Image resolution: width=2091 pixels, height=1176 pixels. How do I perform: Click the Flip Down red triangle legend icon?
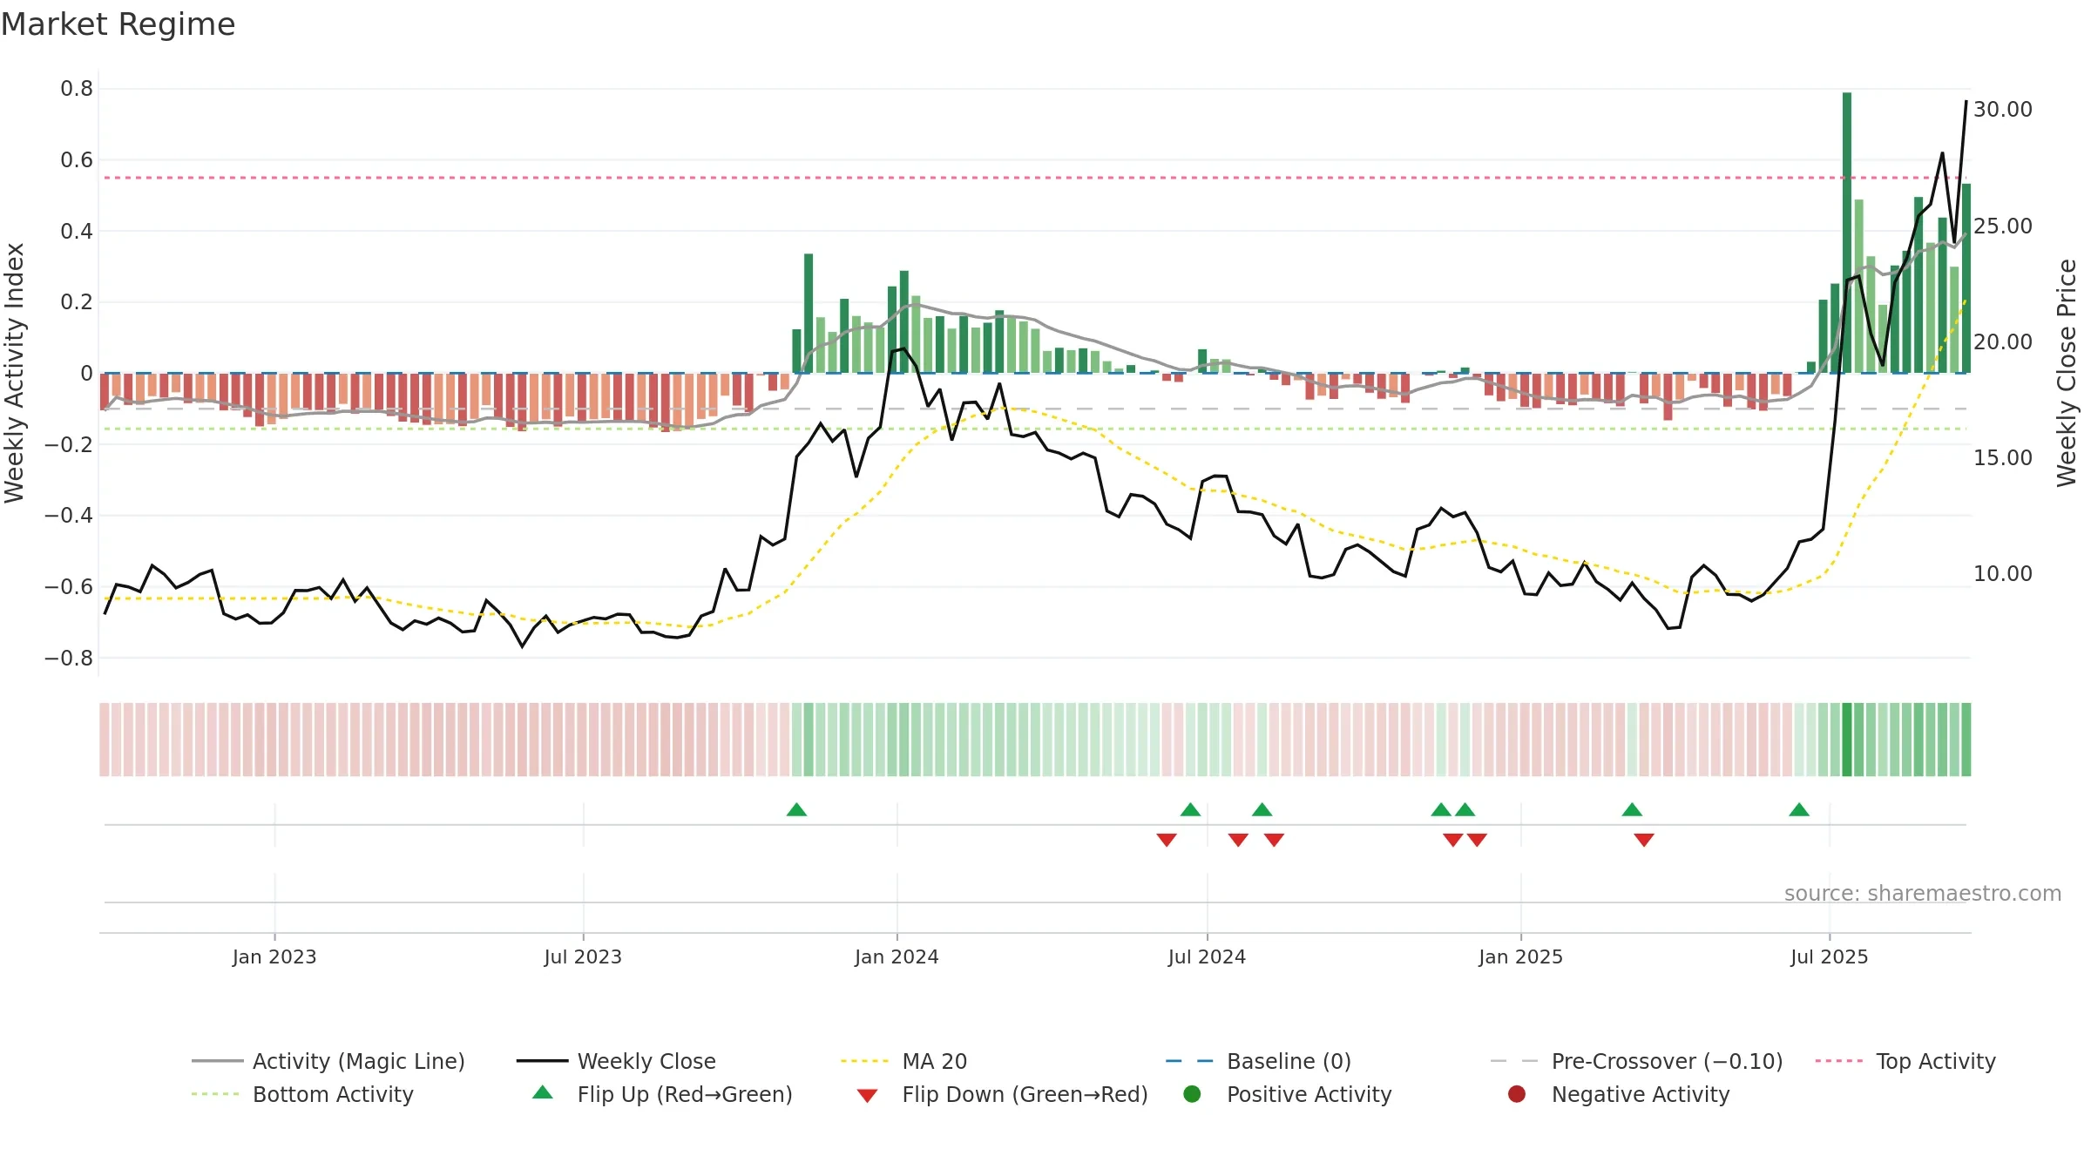867,1096
